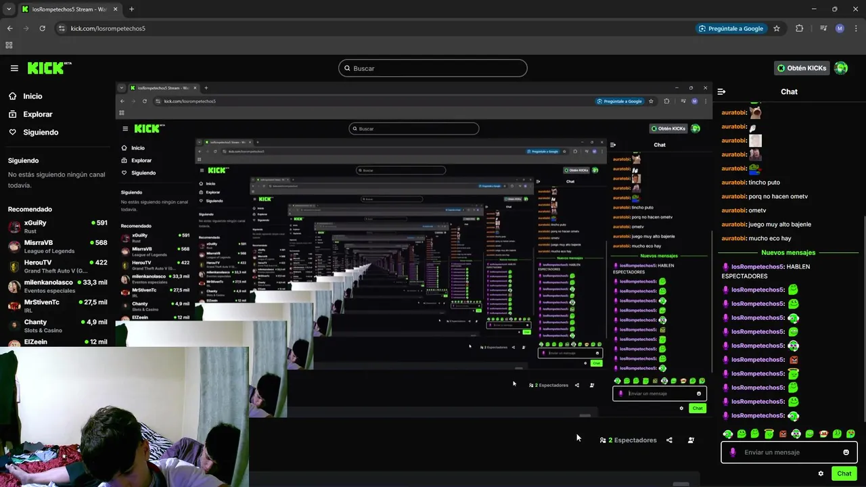Reload the page from the topmost Chrome toolbar
The height and width of the screenshot is (487, 866).
point(43,28)
